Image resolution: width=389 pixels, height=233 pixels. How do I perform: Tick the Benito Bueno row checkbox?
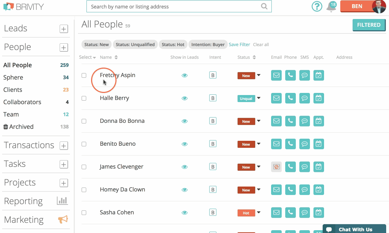(84, 144)
